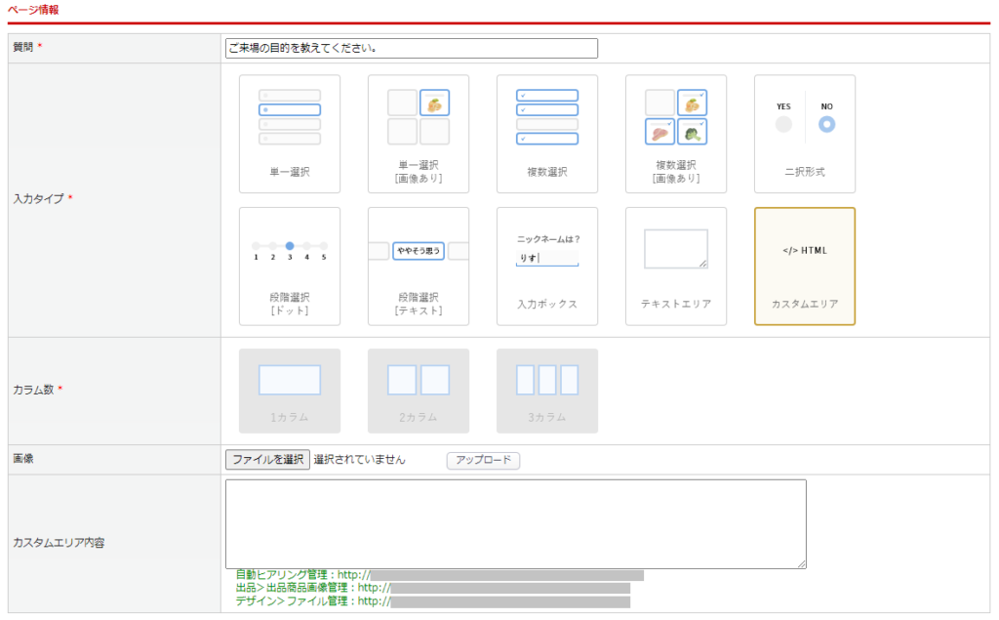
Task: Select the 二択形式 YES/NO tile
Action: [804, 134]
